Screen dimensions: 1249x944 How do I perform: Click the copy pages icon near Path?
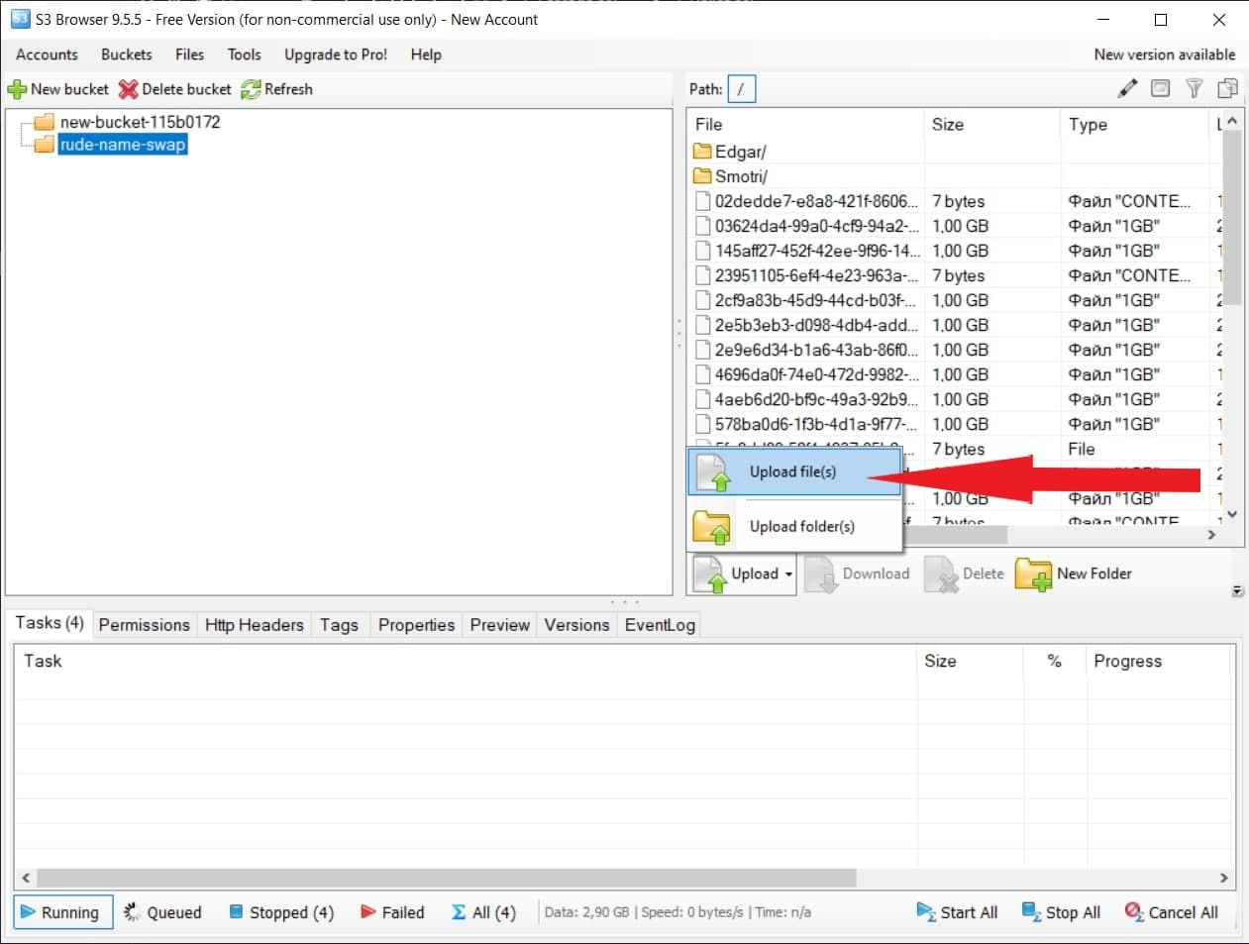pos(1227,88)
